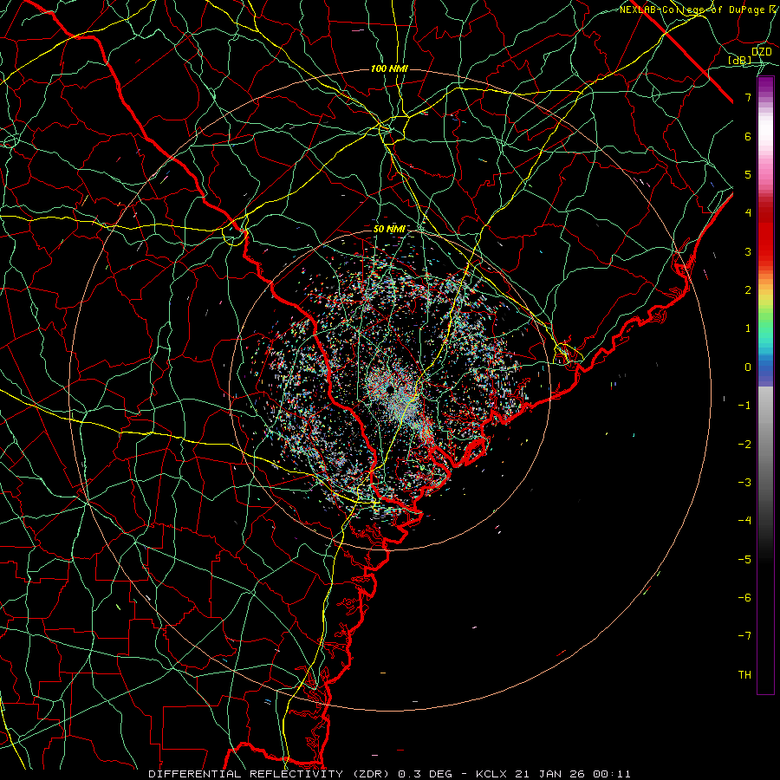Click the 21 JAN 26 00:11 timestamp
The width and height of the screenshot is (780, 780).
click(572, 774)
